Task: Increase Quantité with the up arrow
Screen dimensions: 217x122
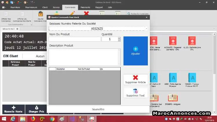Action: pos(119,38)
